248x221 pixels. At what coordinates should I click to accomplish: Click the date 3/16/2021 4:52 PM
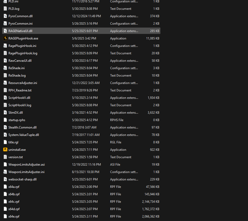[x=85, y=113]
